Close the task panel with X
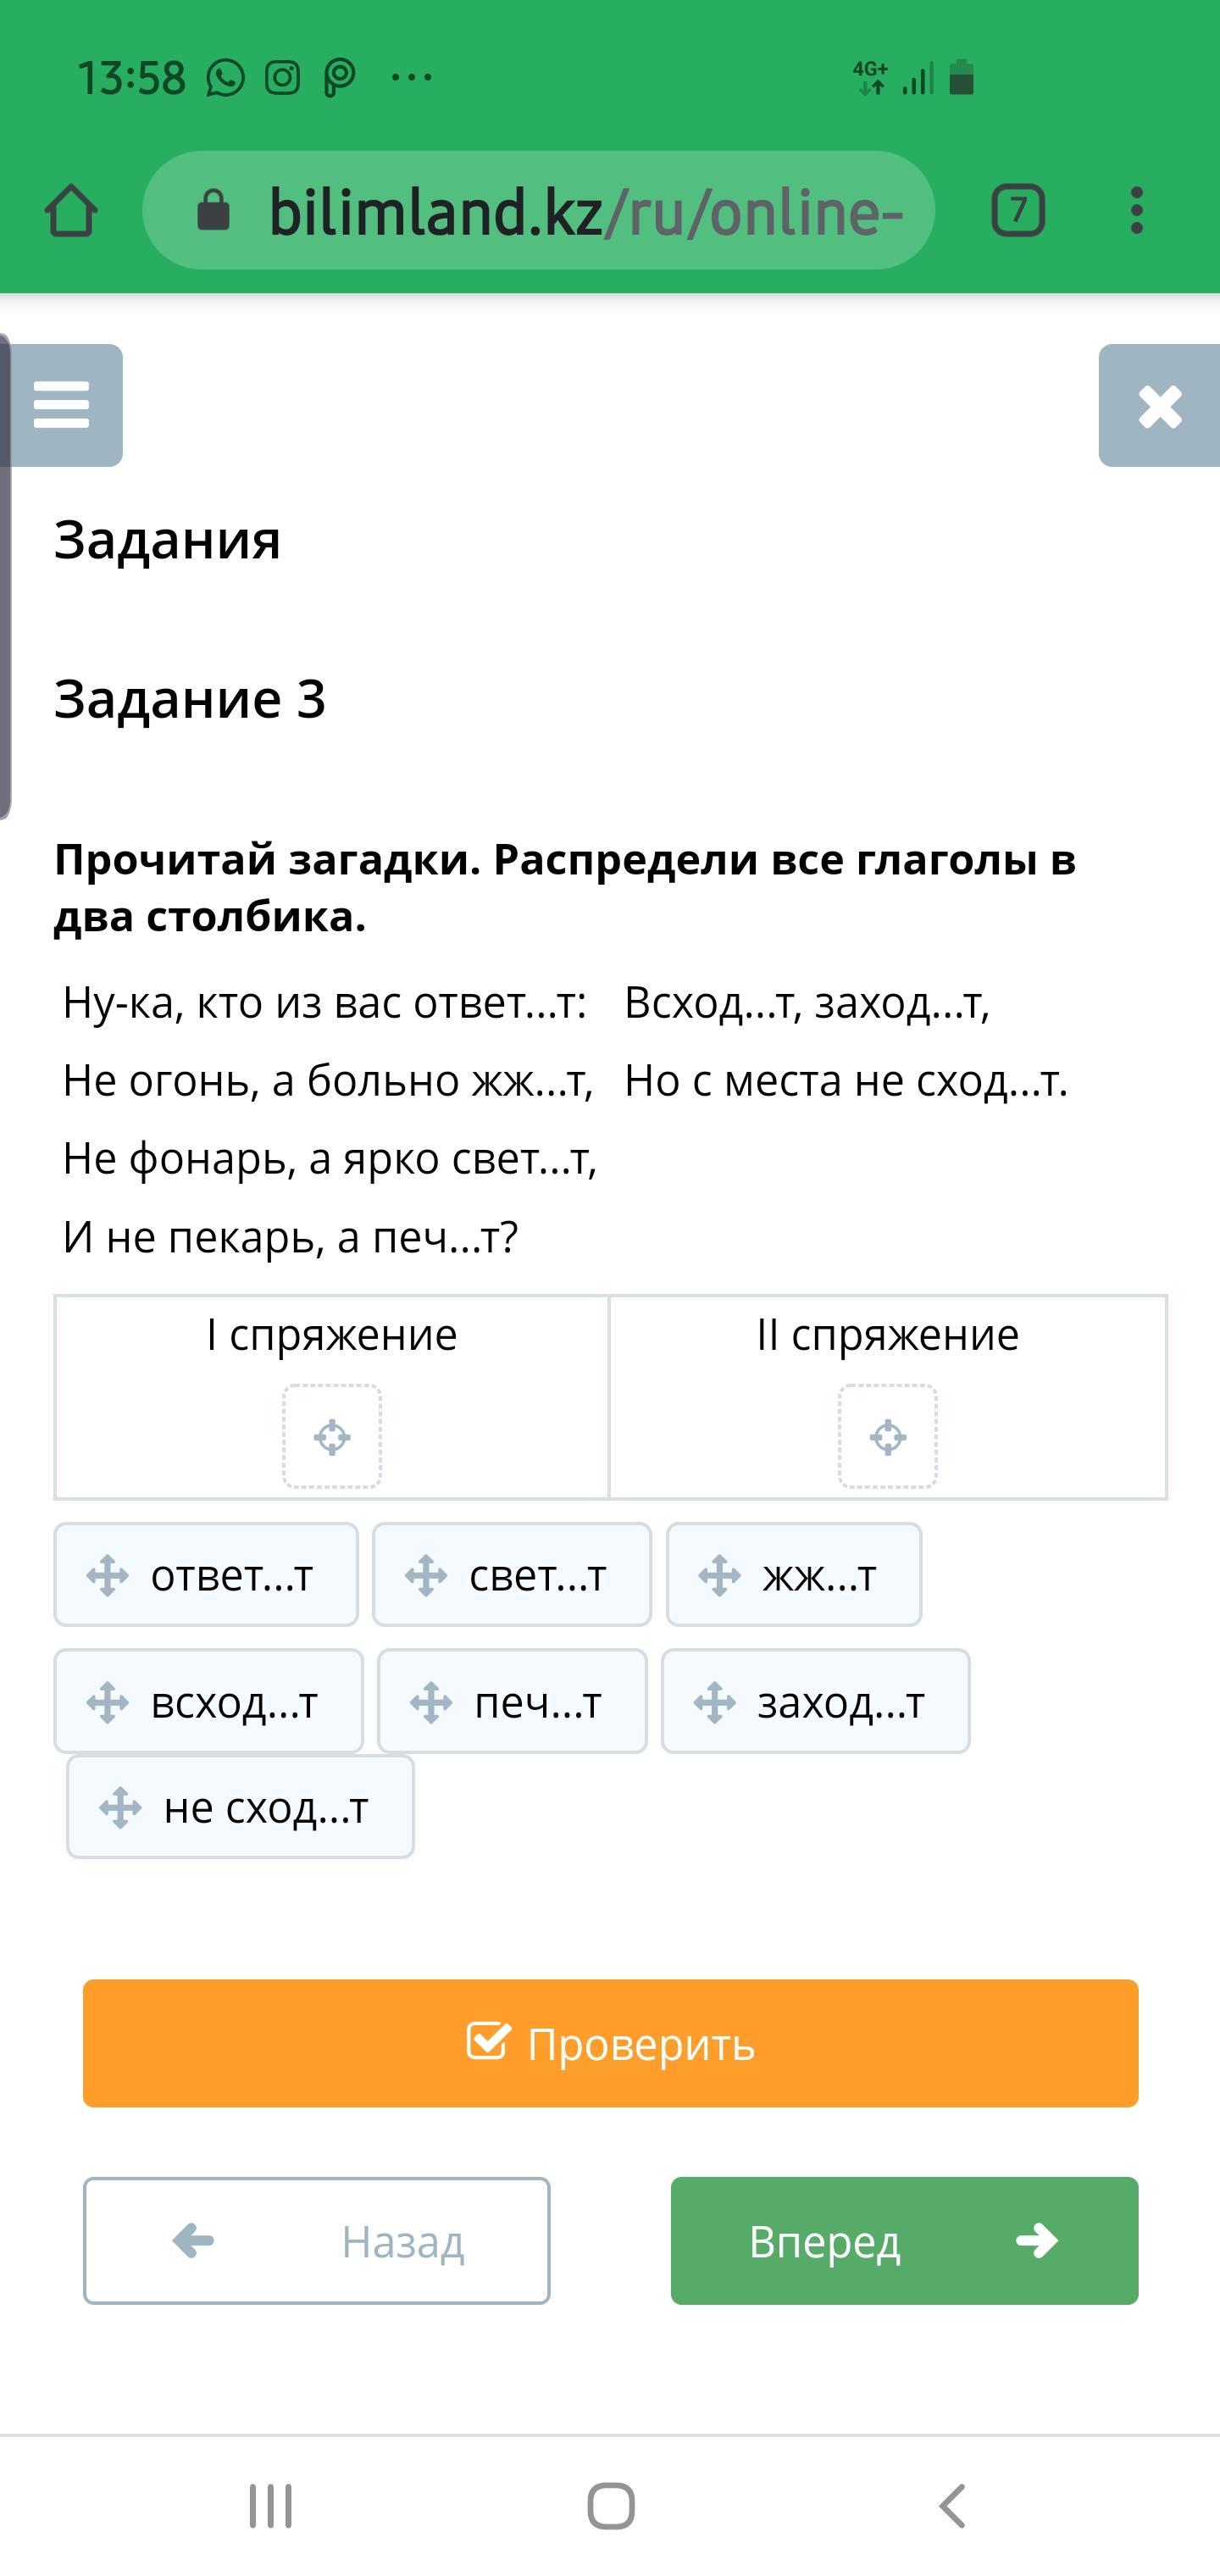The width and height of the screenshot is (1220, 2576). click(1159, 406)
